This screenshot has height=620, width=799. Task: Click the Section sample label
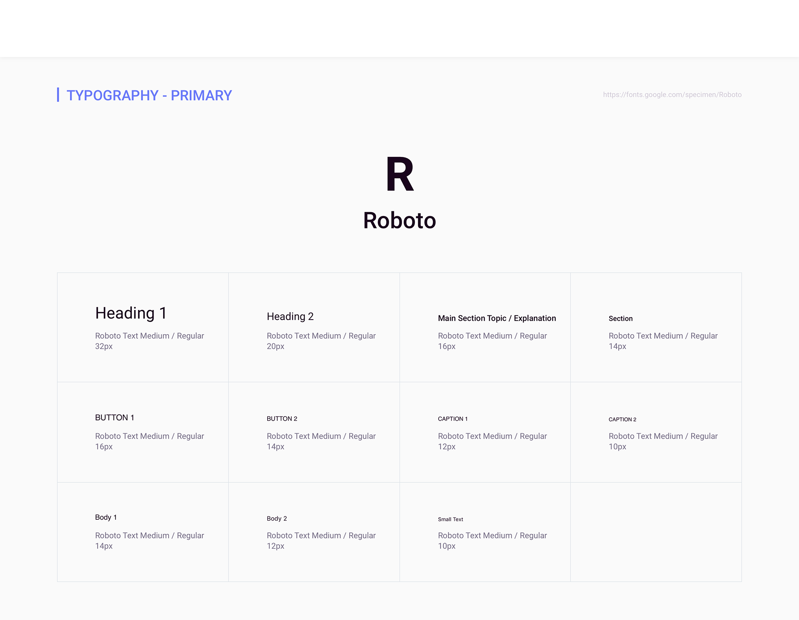point(620,319)
